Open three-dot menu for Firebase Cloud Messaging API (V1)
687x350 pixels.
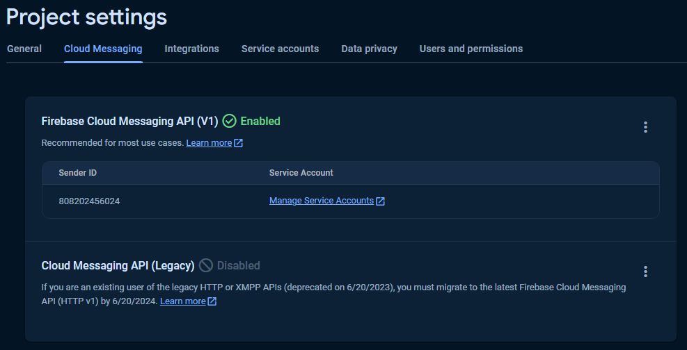click(645, 127)
